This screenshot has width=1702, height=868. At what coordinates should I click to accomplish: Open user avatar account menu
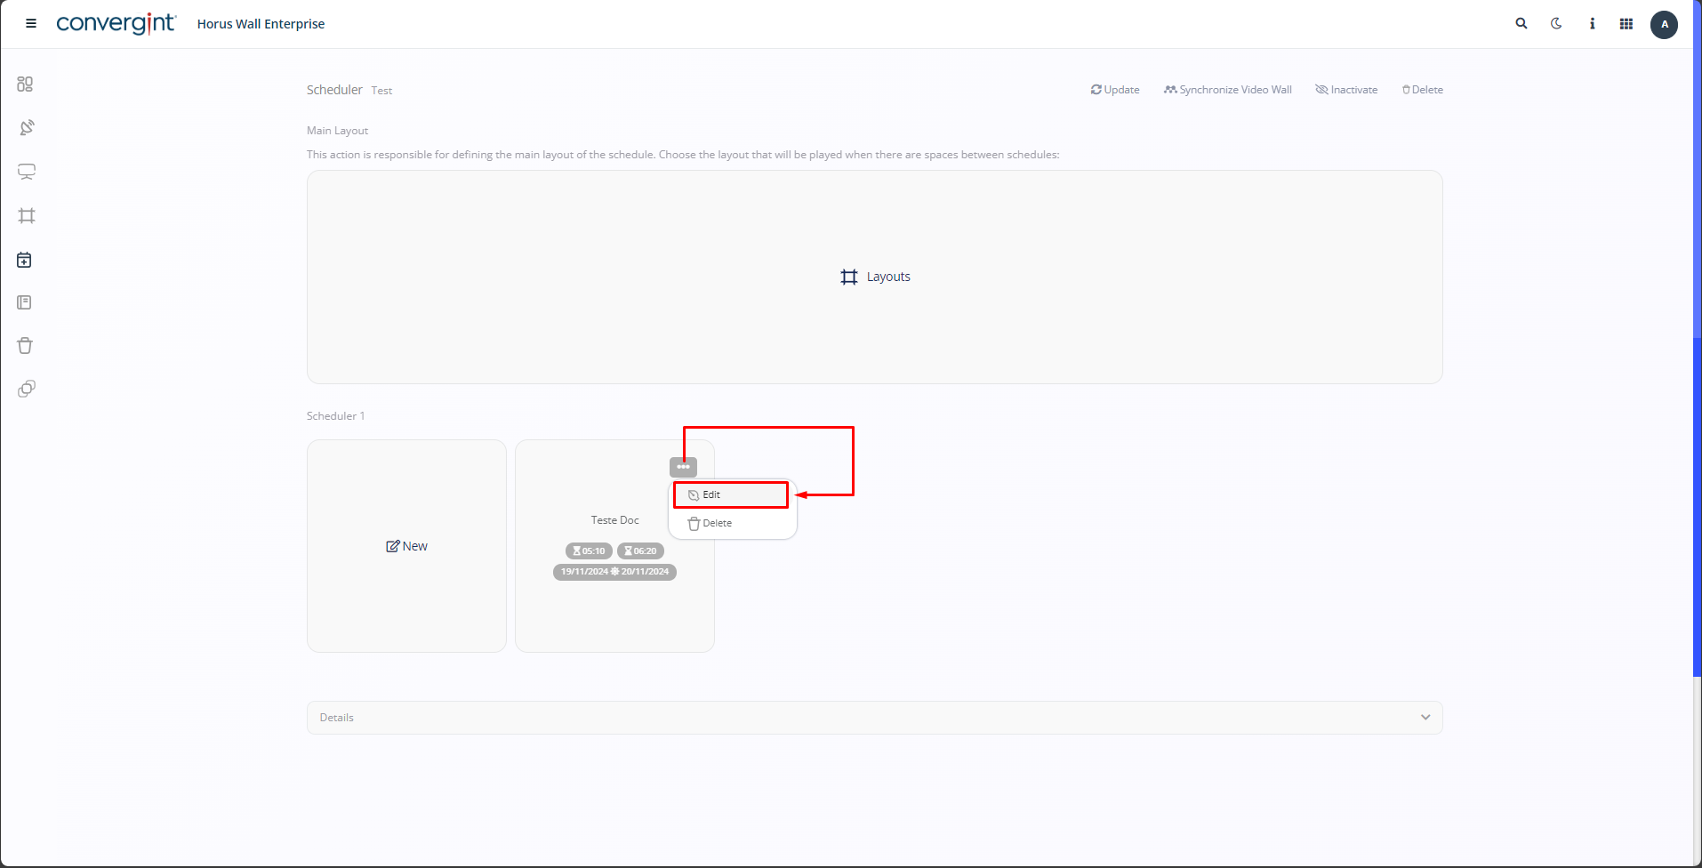pyautogui.click(x=1664, y=24)
